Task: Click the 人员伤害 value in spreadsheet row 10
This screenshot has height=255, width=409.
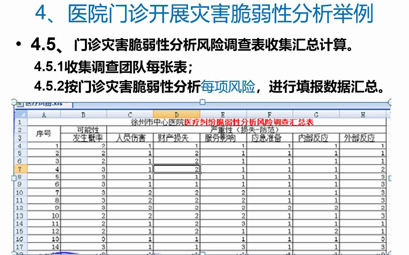Action: (x=130, y=192)
